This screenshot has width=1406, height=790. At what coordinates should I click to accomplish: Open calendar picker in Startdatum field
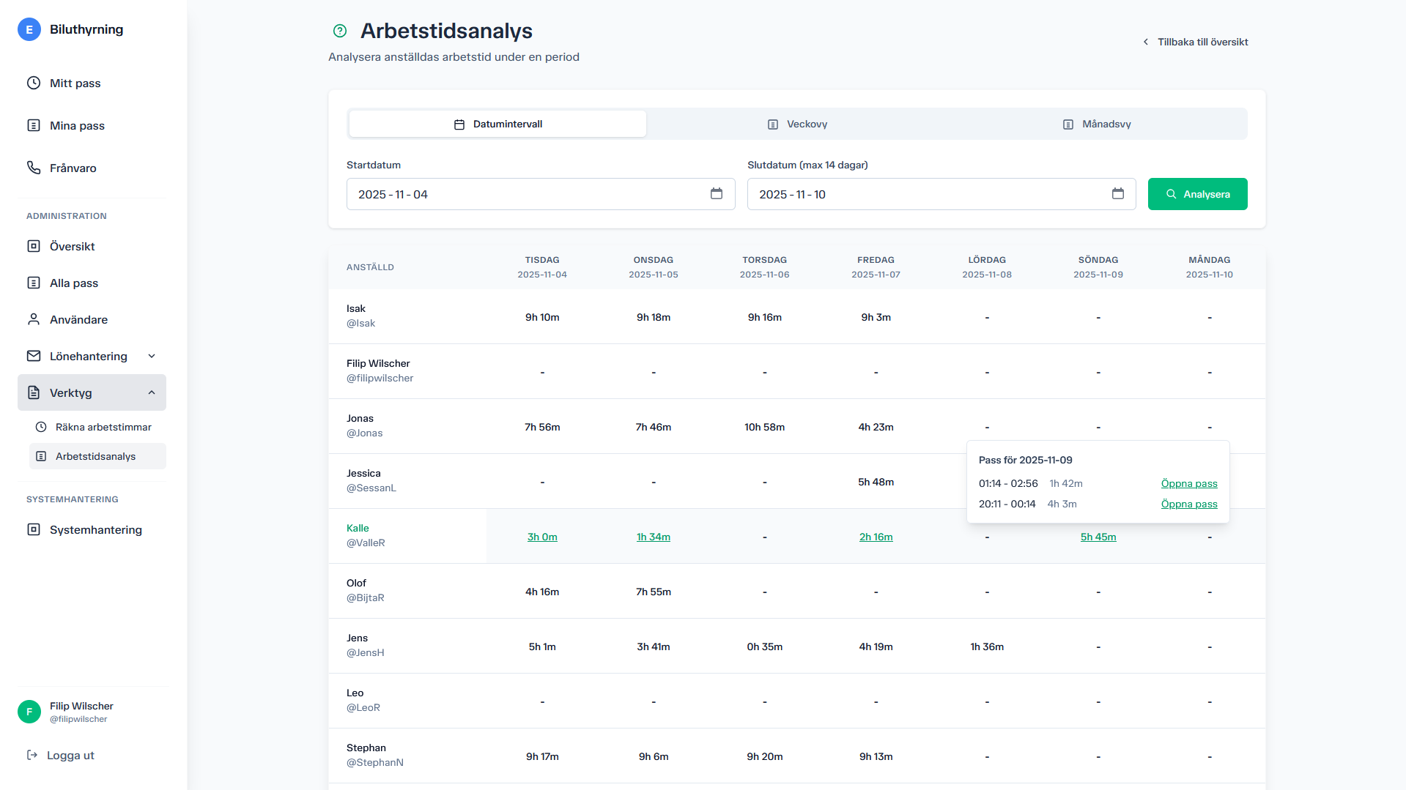coord(716,194)
